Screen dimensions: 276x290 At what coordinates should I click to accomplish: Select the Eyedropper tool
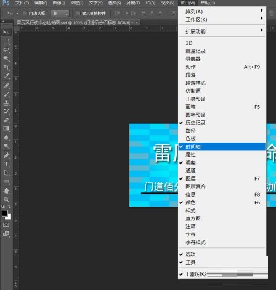6,76
